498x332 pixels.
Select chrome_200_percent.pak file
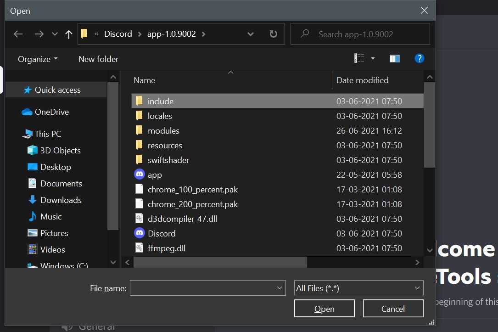[277, 204]
